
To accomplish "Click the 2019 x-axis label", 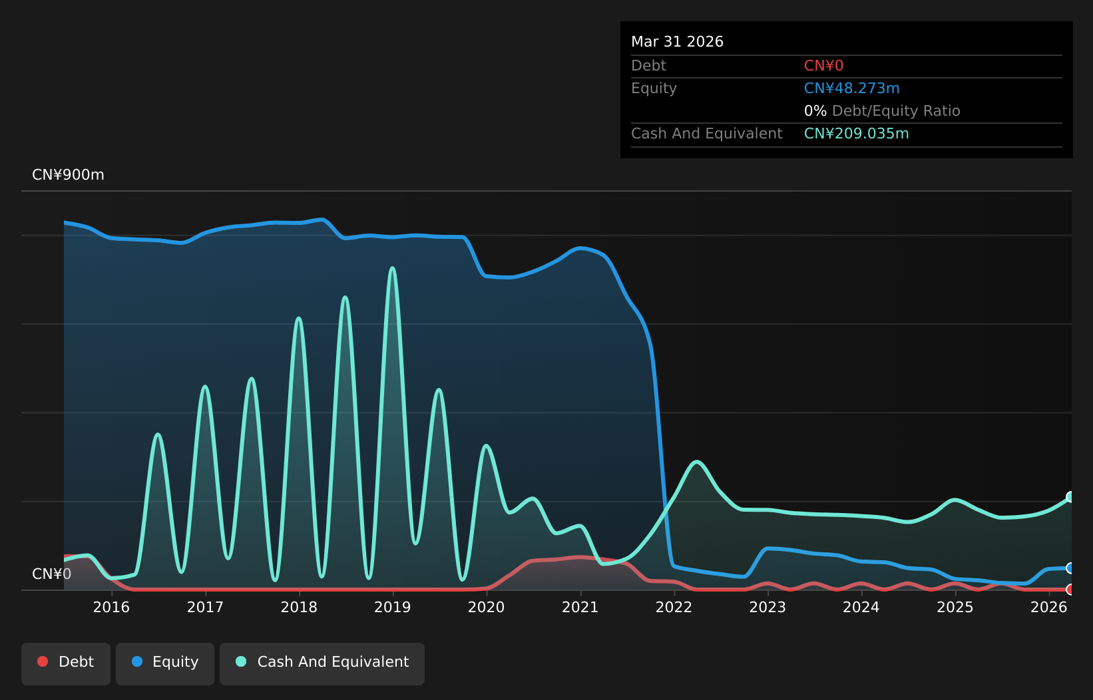I will (x=393, y=607).
